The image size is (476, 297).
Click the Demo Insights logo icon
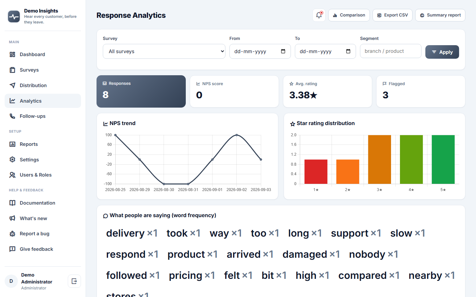14,16
